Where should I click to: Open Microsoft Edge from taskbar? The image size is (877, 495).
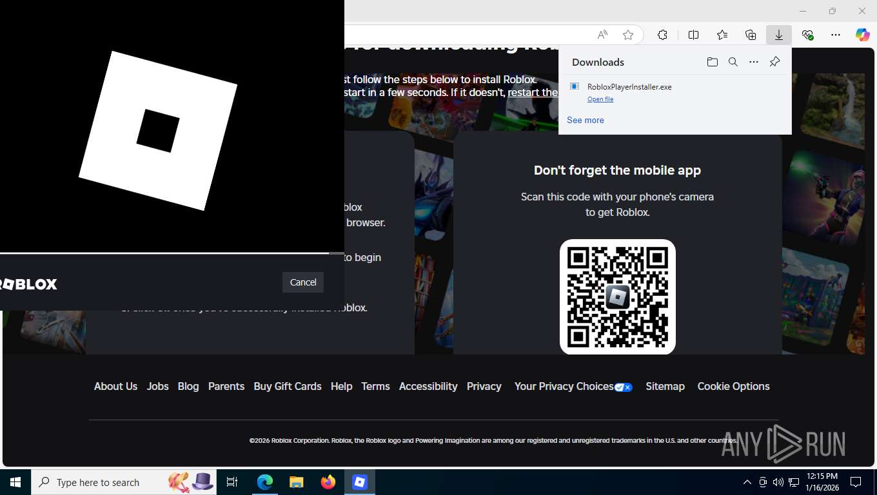click(265, 482)
